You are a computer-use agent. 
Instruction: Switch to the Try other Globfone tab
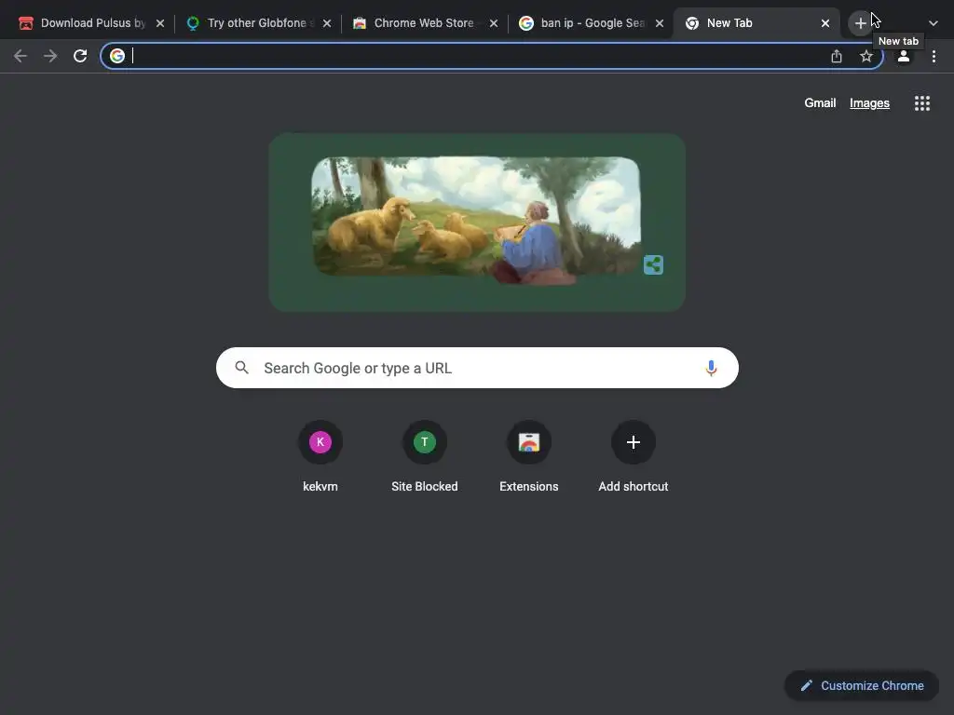(x=258, y=23)
